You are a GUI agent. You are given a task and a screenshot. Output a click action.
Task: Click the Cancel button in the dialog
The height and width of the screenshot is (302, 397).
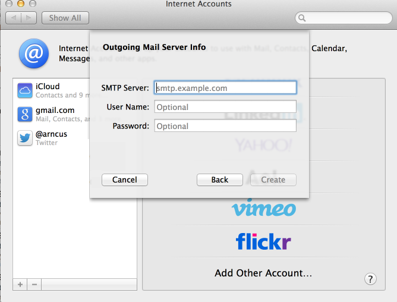(x=125, y=180)
